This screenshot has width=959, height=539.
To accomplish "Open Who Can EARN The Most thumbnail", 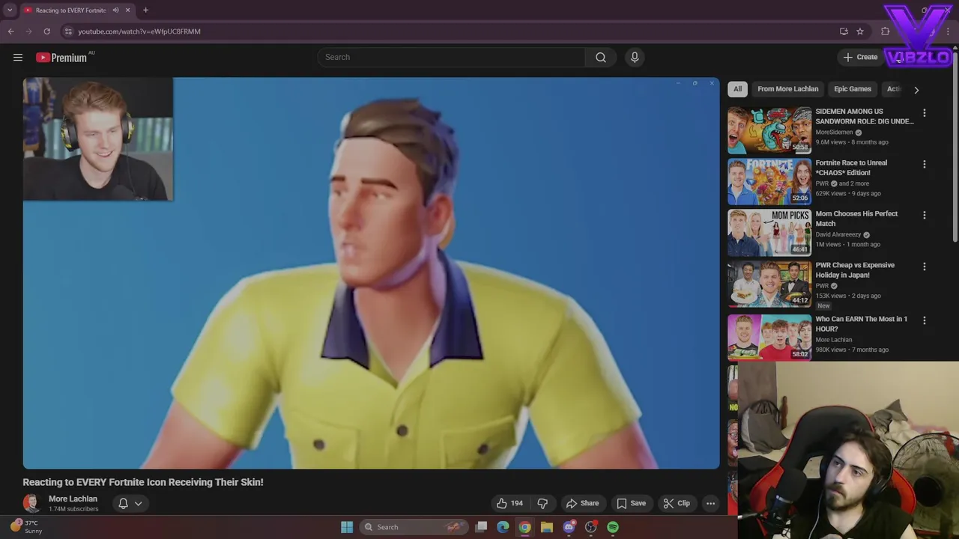I will (x=769, y=338).
